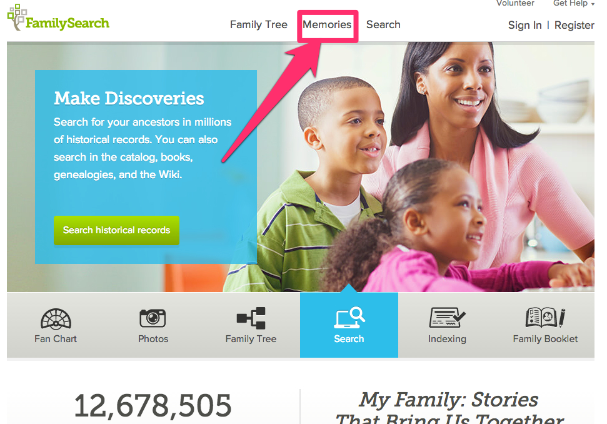The width and height of the screenshot is (607, 424).
Task: Open the Fan Chart icon
Action: 56,318
